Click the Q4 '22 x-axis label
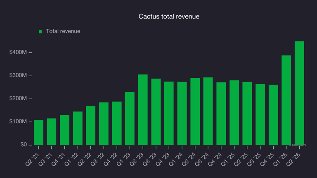This screenshot has width=317, height=178. 111,159
